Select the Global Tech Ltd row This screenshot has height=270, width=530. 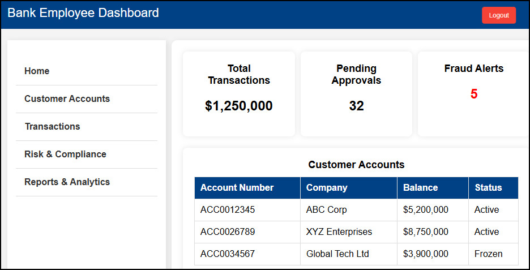(337, 254)
